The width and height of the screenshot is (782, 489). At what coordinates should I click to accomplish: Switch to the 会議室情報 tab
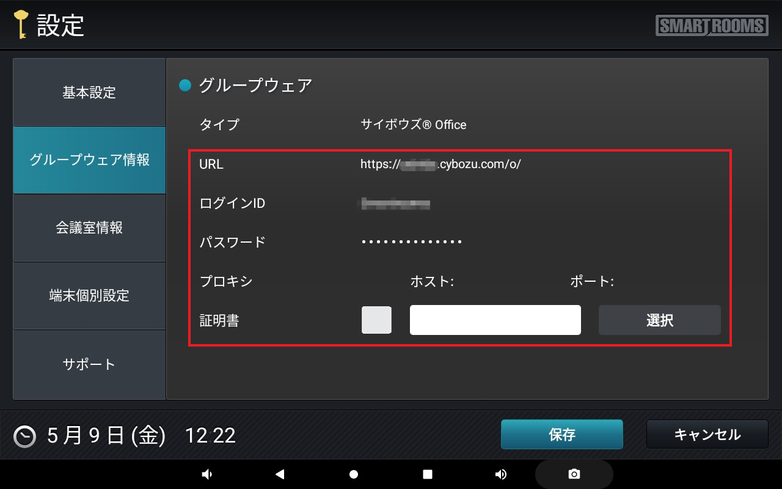click(x=89, y=228)
